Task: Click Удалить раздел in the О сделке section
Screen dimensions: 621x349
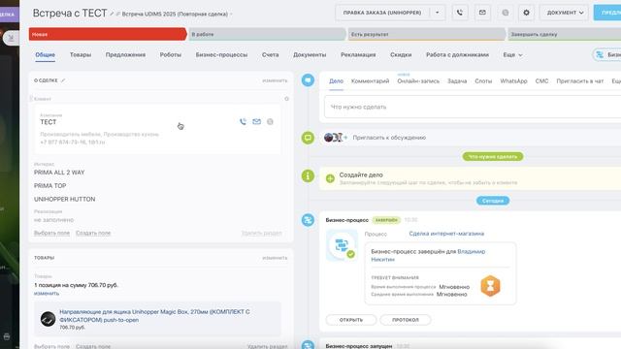Action: tap(261, 233)
